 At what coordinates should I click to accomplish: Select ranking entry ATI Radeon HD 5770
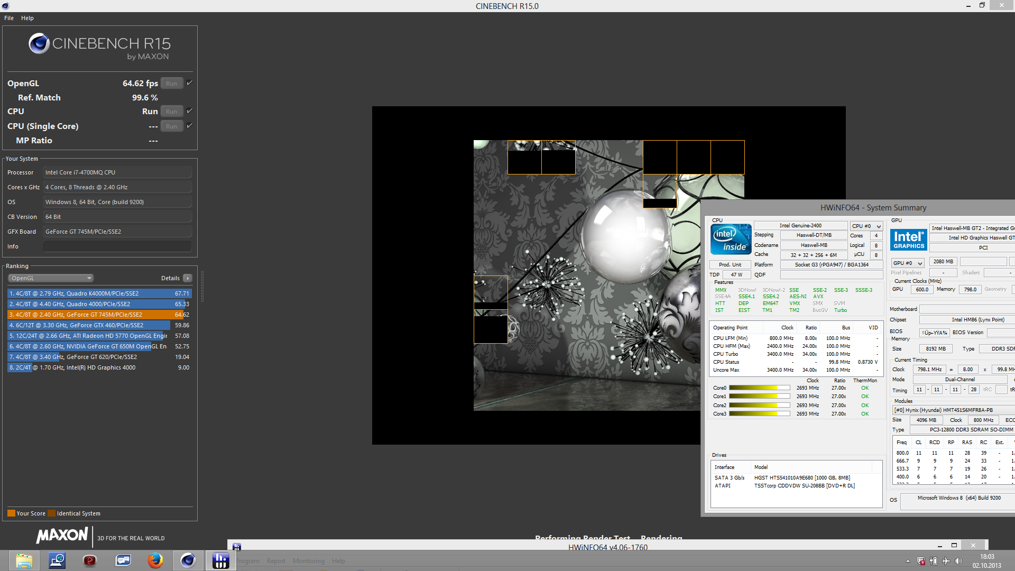(x=99, y=336)
